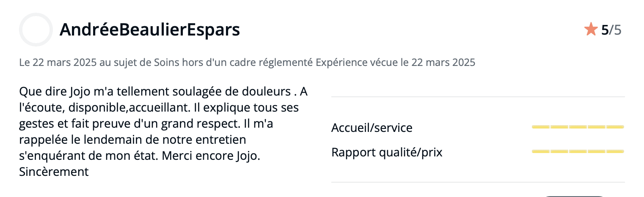Image resolution: width=644 pixels, height=197 pixels.
Task: Select the 5/5 overall score text
Action: coord(611,30)
